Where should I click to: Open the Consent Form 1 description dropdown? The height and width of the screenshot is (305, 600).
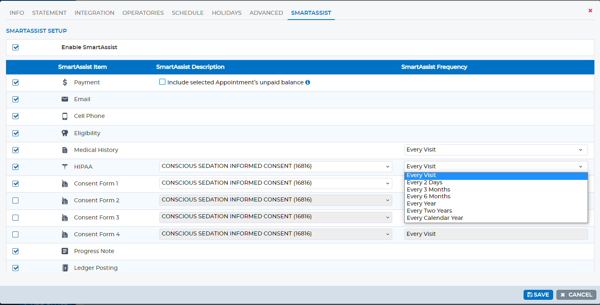point(276,183)
